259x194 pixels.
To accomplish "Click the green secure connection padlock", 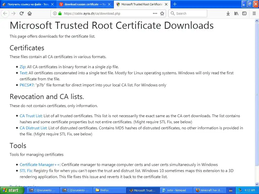I will click(x=60, y=13).
